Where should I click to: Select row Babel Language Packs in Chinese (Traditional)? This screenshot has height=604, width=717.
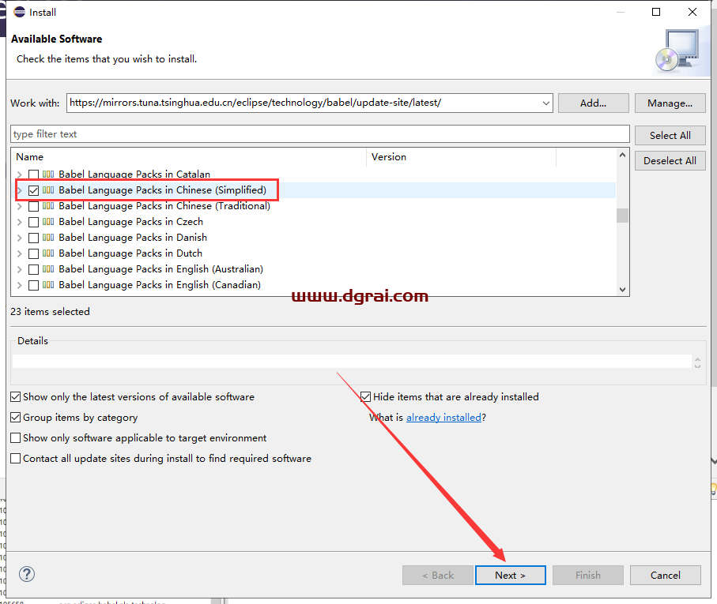(313, 206)
